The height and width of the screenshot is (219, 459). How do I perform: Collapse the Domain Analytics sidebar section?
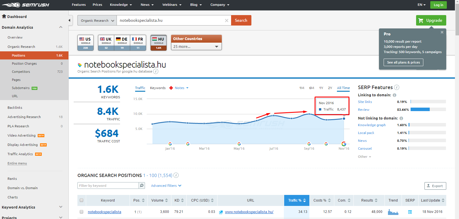click(x=61, y=27)
